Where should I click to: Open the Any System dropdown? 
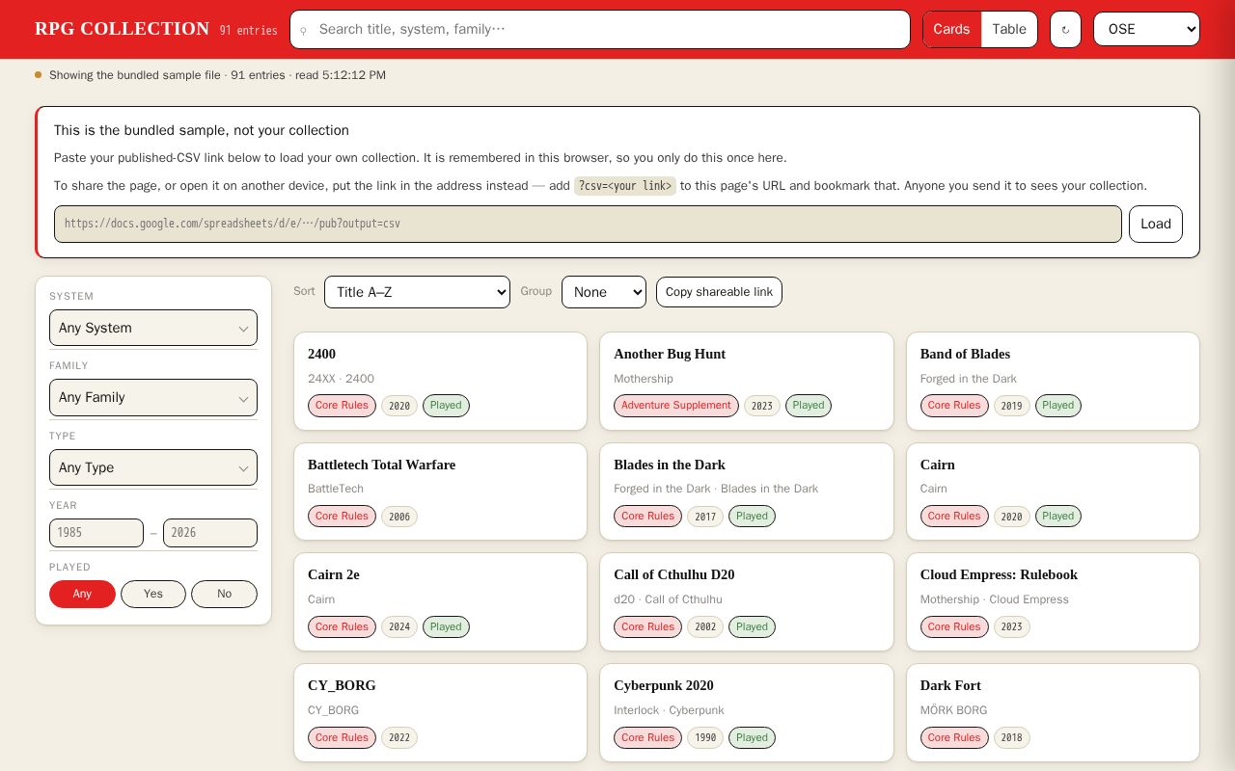pyautogui.click(x=153, y=328)
